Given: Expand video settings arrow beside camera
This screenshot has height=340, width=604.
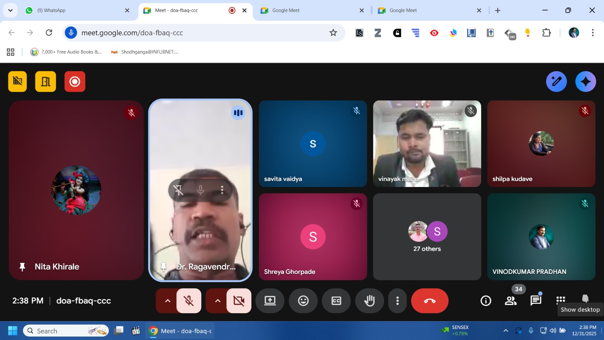Looking at the screenshot, I should [x=217, y=301].
